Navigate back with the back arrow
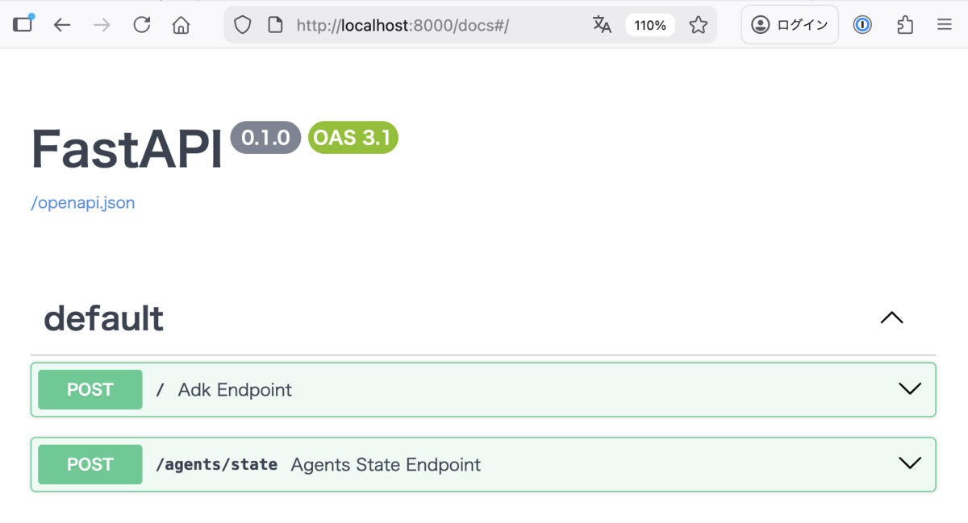 (x=62, y=24)
